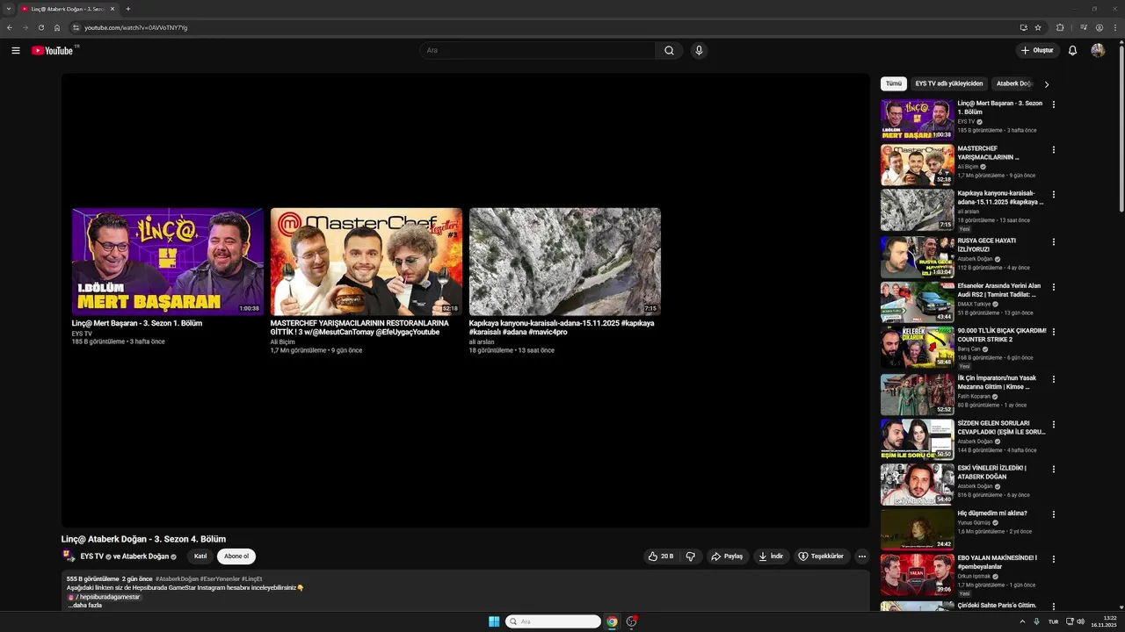Image resolution: width=1125 pixels, height=632 pixels.
Task: Go to the YouTube home logo
Action: (53, 51)
